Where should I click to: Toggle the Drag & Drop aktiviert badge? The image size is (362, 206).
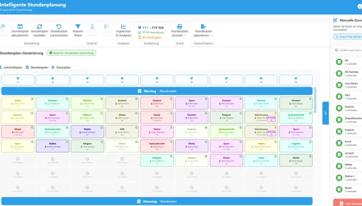347,36
